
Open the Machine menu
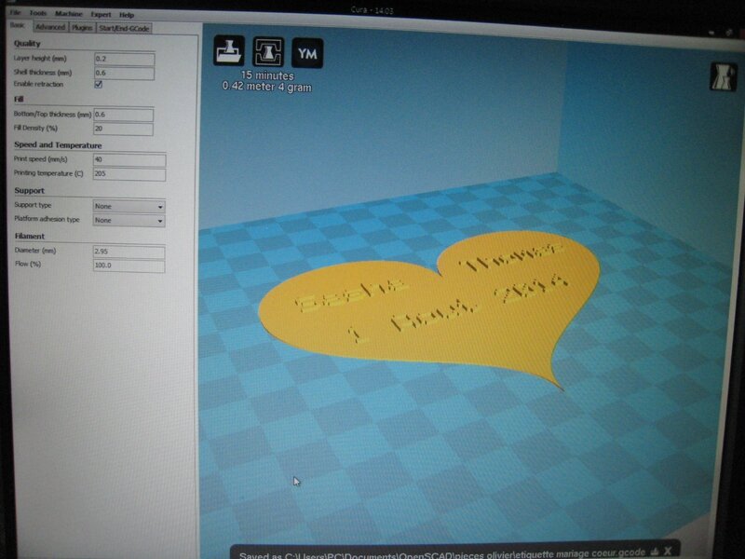(x=68, y=15)
